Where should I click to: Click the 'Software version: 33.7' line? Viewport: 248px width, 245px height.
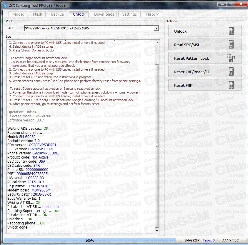[x=26, y=120]
